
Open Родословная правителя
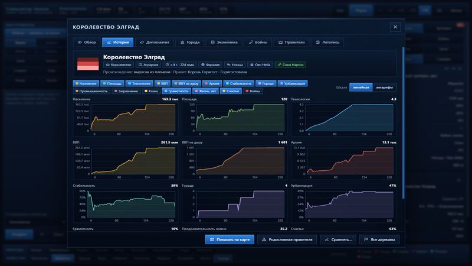tap(287, 239)
